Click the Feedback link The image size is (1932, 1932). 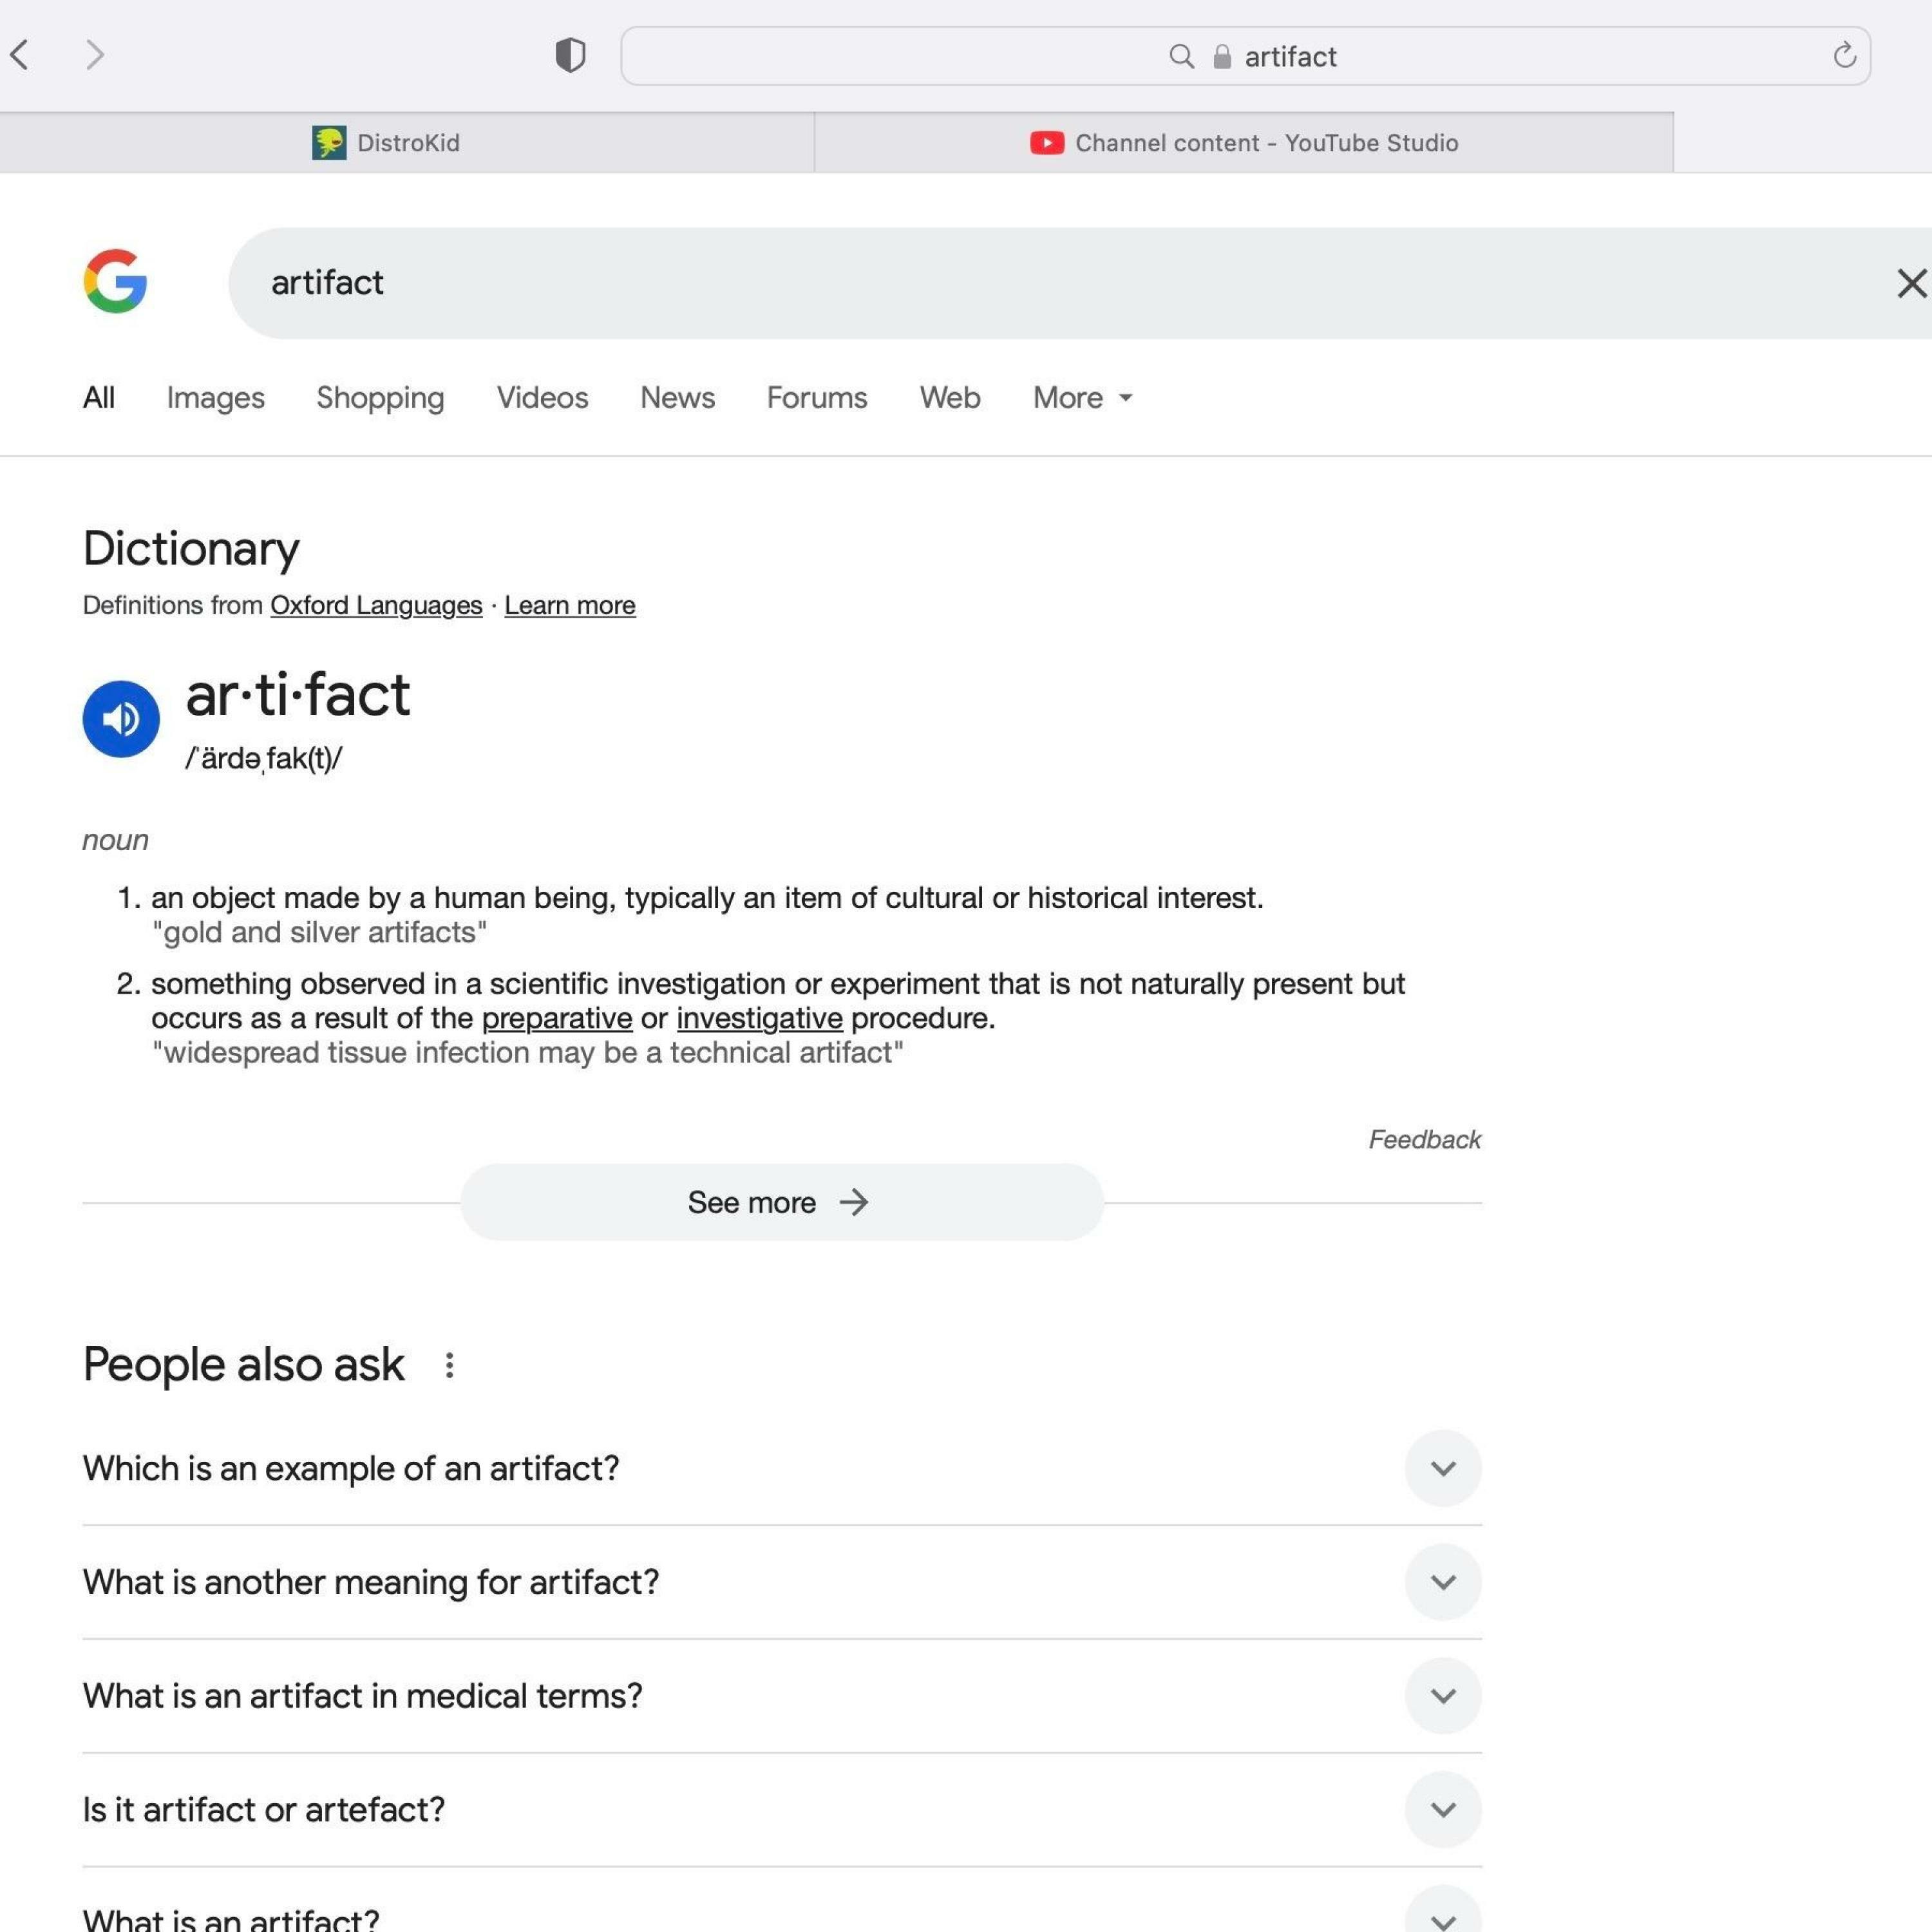tap(1424, 1139)
